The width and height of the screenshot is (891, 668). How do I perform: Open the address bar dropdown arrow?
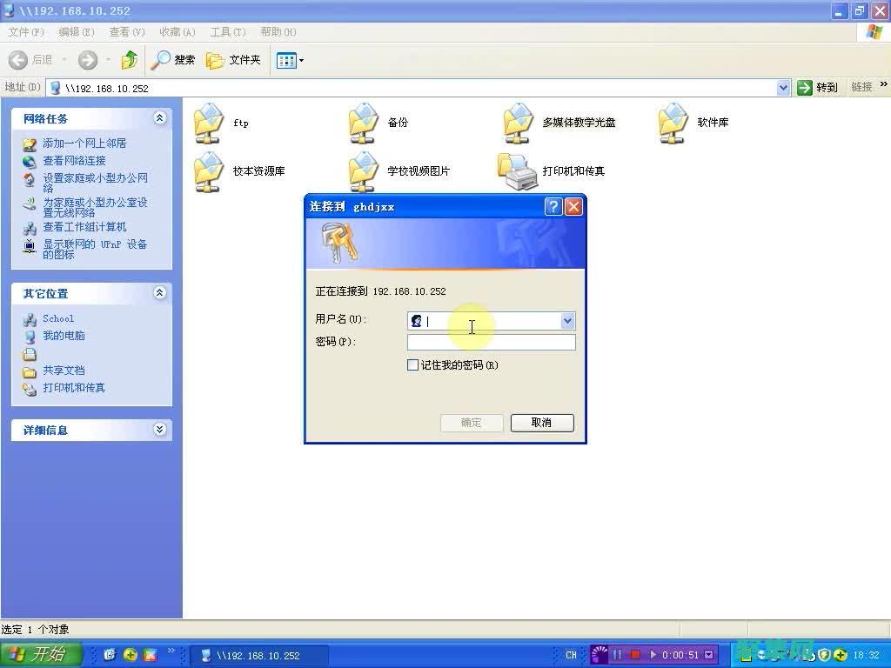tap(782, 87)
